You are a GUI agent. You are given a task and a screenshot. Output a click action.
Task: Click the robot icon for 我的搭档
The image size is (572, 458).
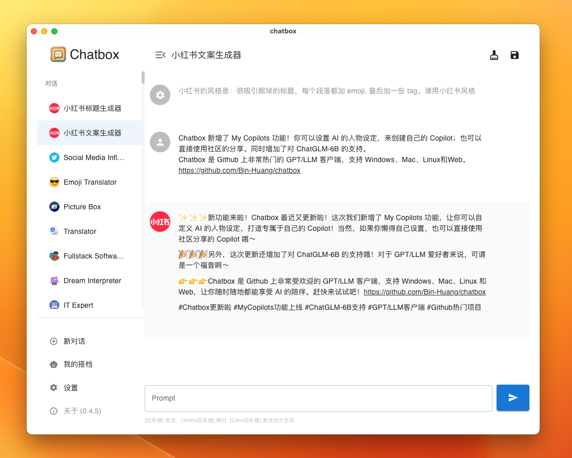pyautogui.click(x=54, y=364)
